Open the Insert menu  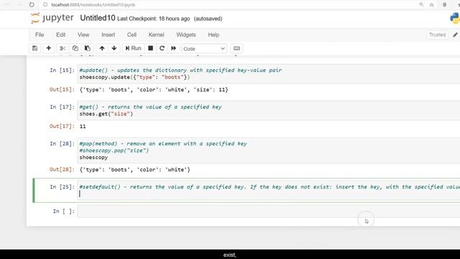(x=109, y=35)
